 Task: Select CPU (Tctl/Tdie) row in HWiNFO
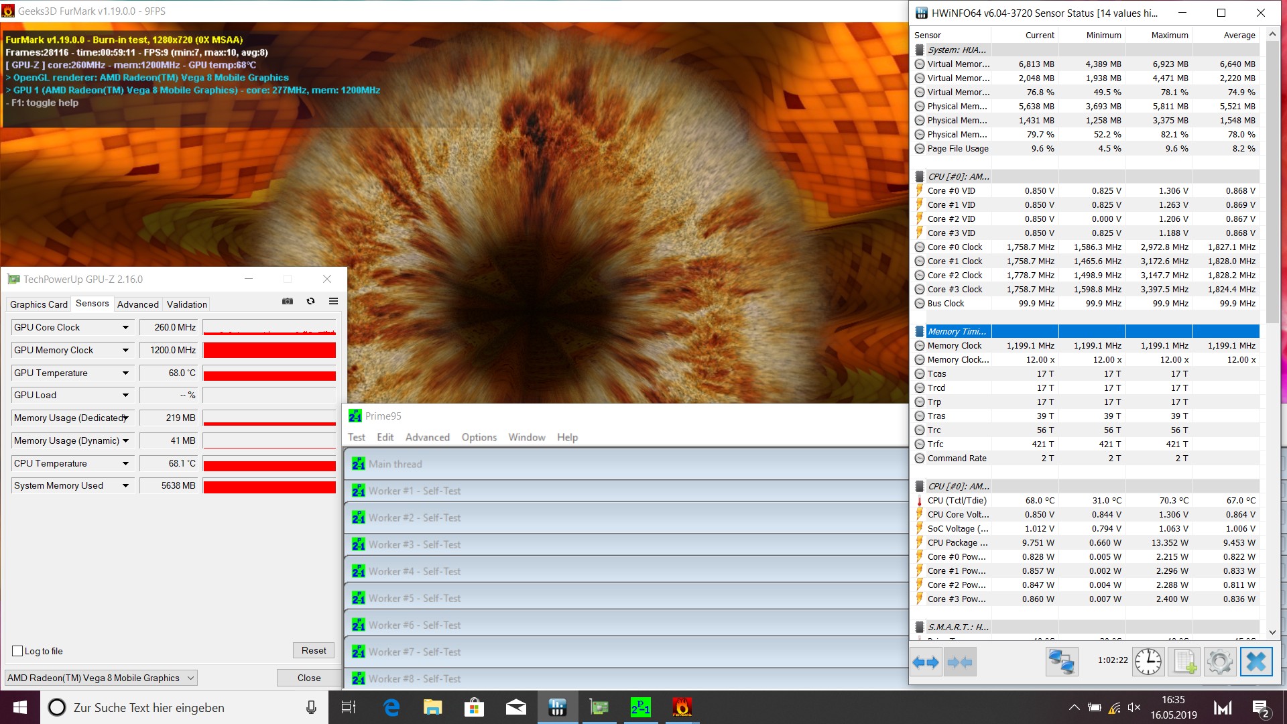coord(1087,500)
